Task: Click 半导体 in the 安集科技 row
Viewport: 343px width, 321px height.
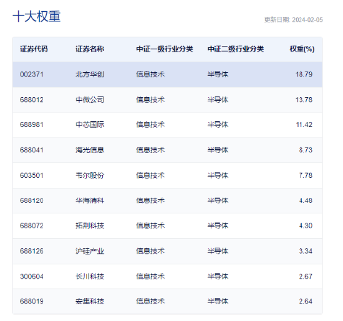Action: (218, 301)
